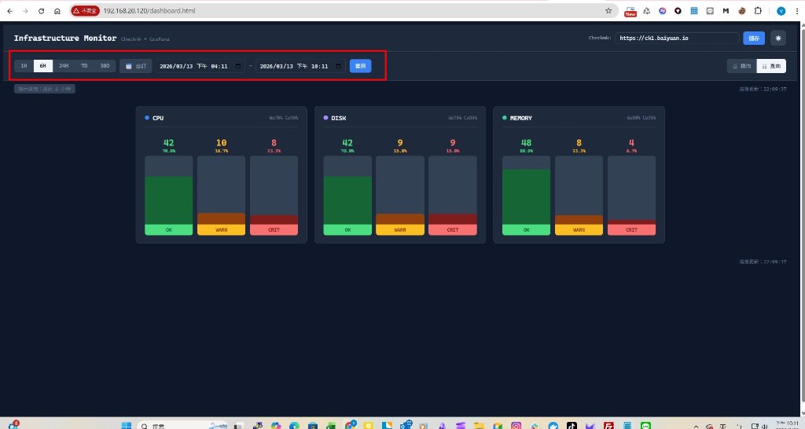Open the cookie extension icon
805x429 pixels.
click(742, 11)
